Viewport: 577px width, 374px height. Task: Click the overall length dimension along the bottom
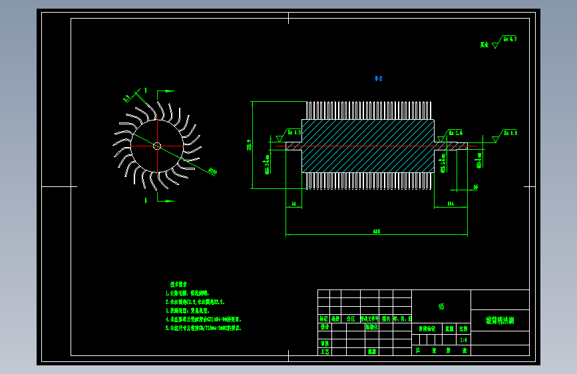click(x=377, y=231)
